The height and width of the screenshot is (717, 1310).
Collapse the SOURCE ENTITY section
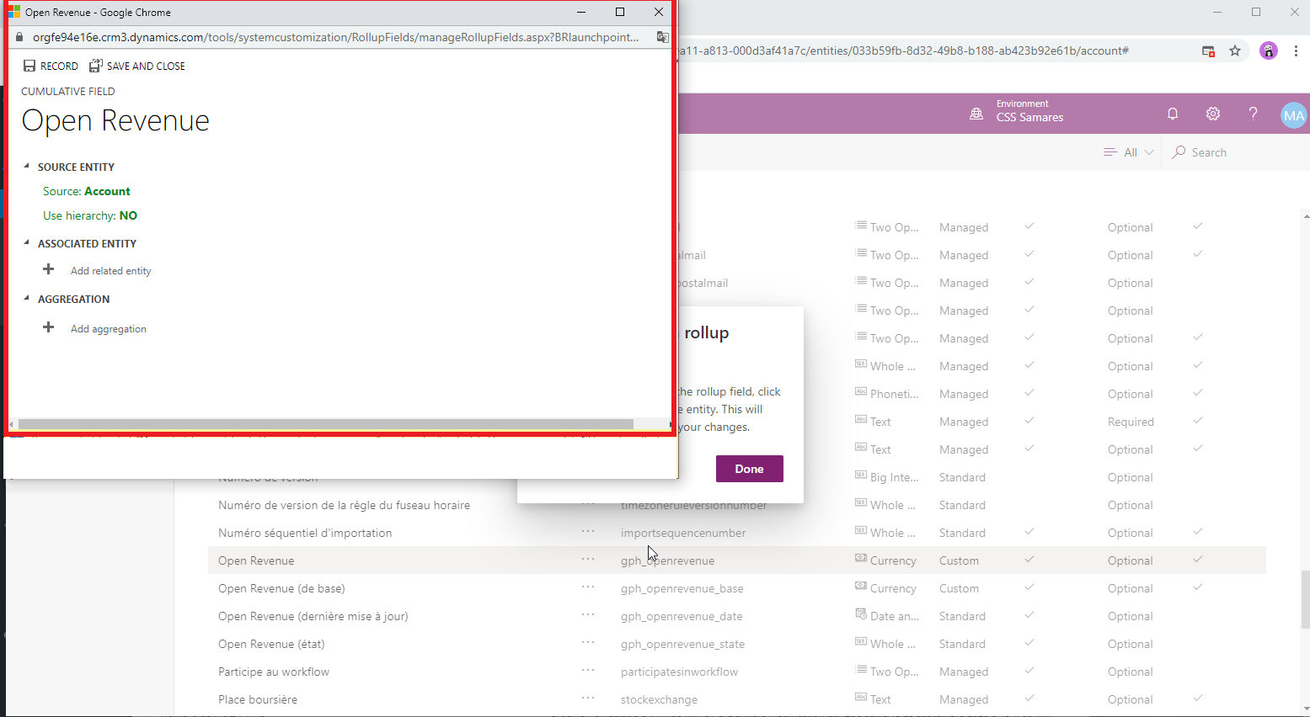pos(26,167)
